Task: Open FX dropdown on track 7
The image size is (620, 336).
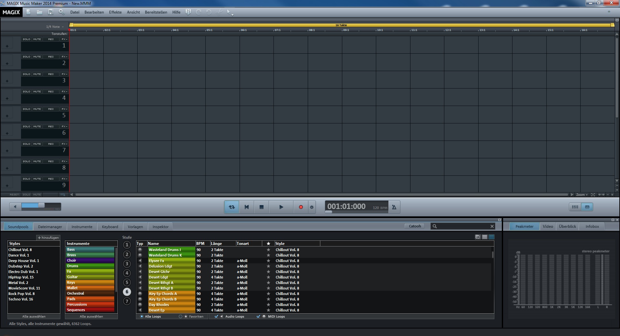Action: coord(64,144)
